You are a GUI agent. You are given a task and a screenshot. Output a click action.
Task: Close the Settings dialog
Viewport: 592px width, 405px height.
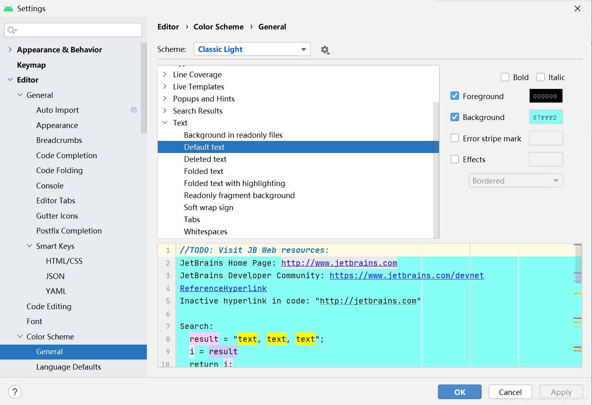[578, 8]
